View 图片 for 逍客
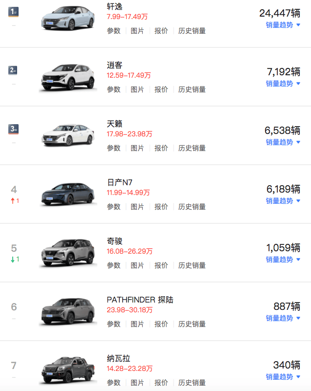Image resolution: width=311 pixels, height=391 pixels. (137, 89)
